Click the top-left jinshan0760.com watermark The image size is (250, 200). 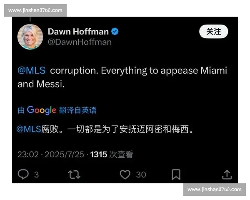tap(35, 10)
